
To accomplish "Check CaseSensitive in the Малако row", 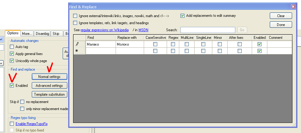I will [155, 44].
